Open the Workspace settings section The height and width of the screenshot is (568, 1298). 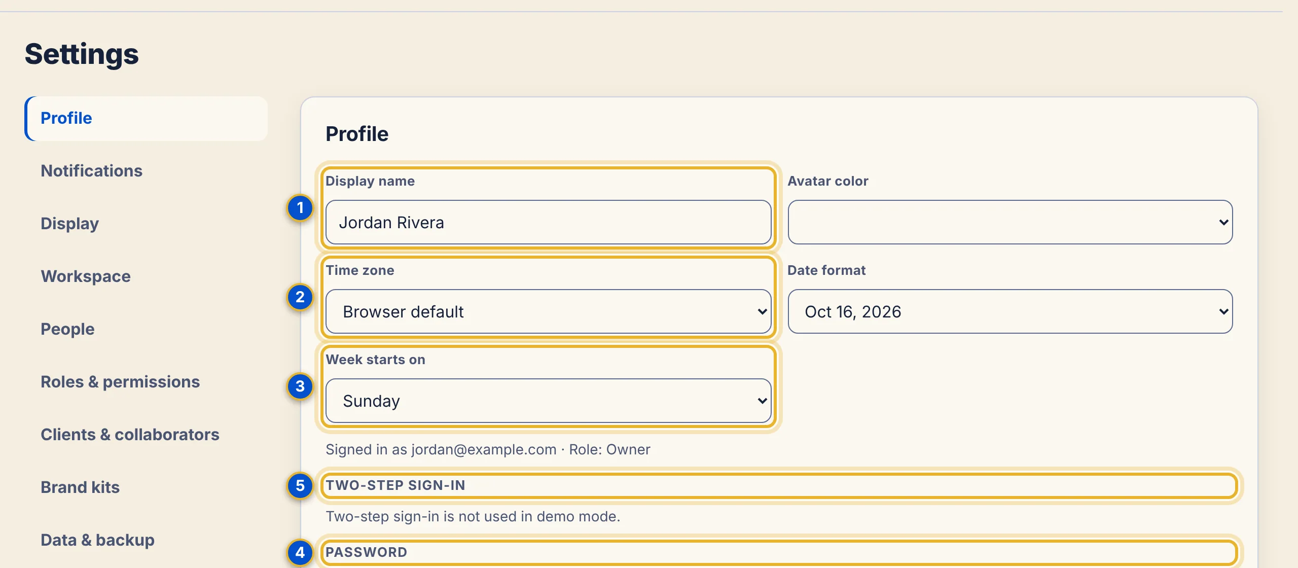pyautogui.click(x=146, y=276)
